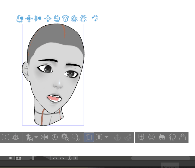This screenshot has height=168, width=195.
Task: Open the accessory bag icon
Action: (x=182, y=137)
